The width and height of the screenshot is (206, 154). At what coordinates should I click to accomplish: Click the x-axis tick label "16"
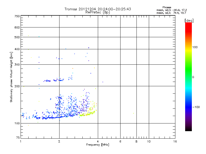coord(175,141)
